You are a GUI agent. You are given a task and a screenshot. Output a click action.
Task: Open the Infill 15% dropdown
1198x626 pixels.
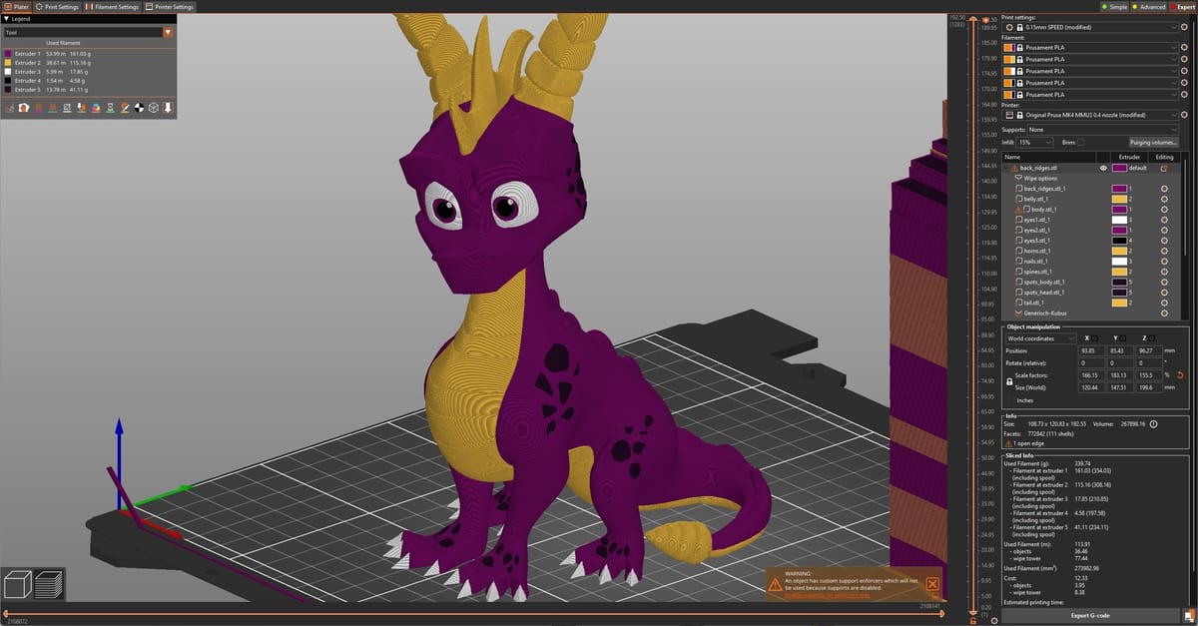pyautogui.click(x=1034, y=142)
